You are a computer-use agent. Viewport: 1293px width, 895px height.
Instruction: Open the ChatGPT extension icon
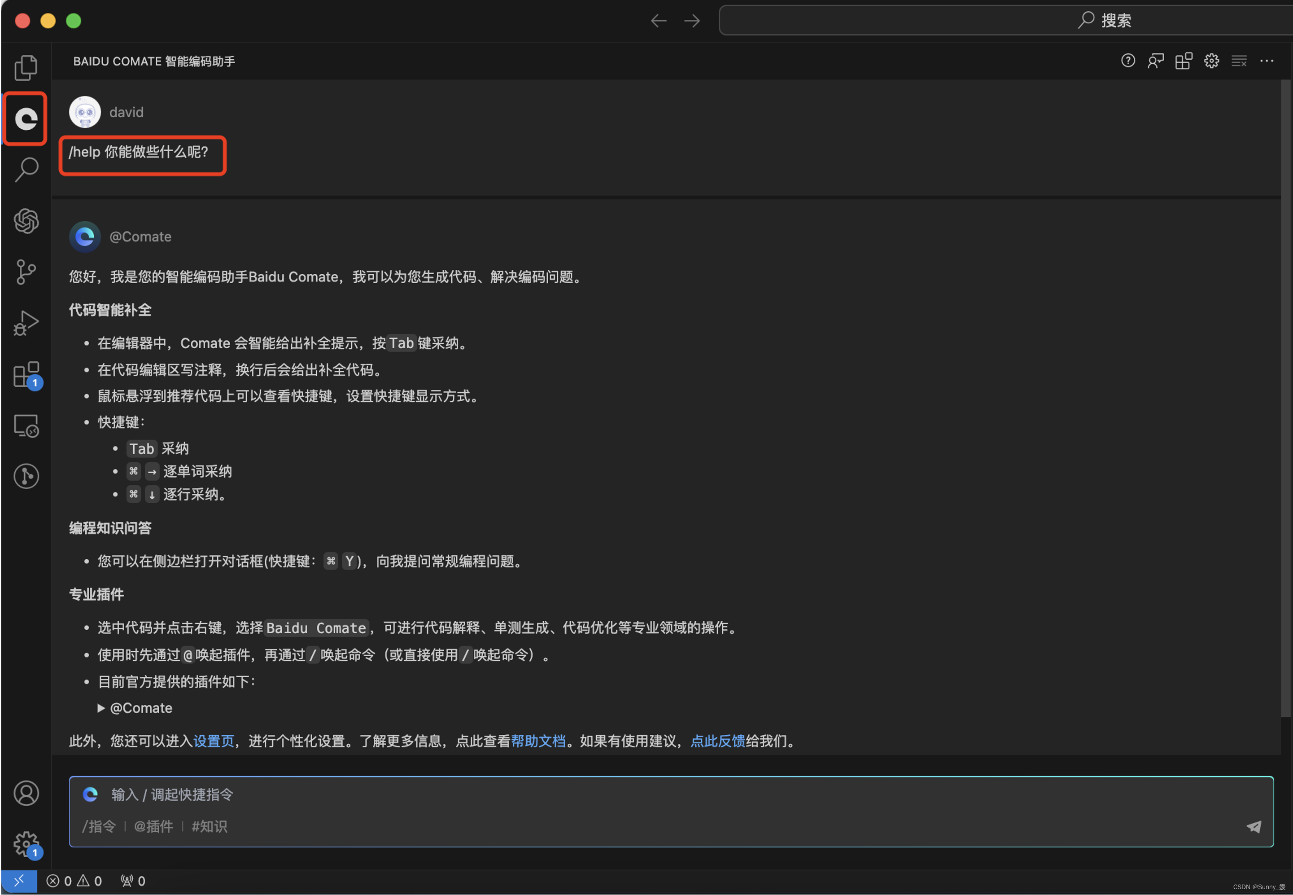pyautogui.click(x=26, y=220)
